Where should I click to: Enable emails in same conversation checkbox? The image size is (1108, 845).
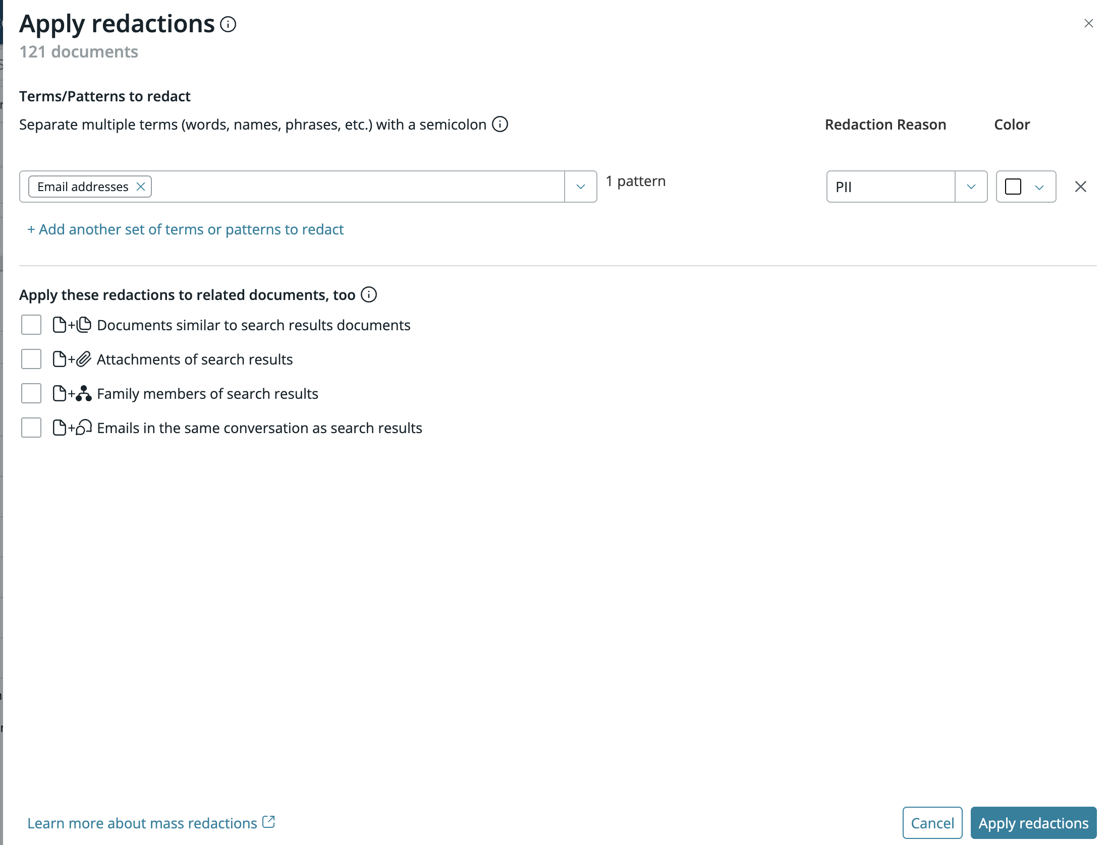[31, 428]
